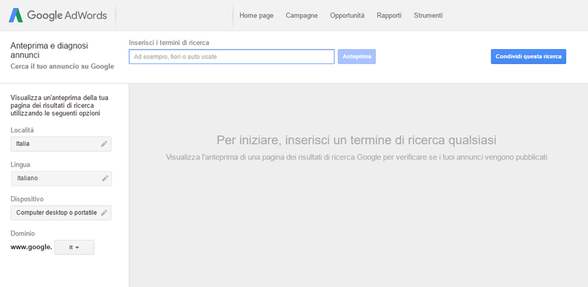Click 'Per iniziare, inserisci un termine' heading
The width and height of the screenshot is (588, 287).
[357, 141]
